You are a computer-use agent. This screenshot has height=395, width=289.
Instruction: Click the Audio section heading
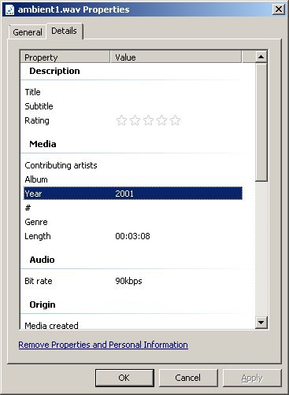coord(42,260)
